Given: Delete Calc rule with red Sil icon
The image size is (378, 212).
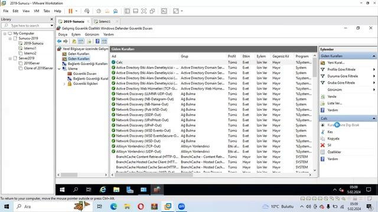Looking at the screenshot, I should pos(323,145).
